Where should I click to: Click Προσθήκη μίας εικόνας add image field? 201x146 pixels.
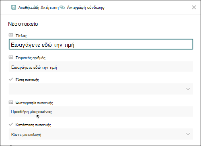tap(101, 111)
